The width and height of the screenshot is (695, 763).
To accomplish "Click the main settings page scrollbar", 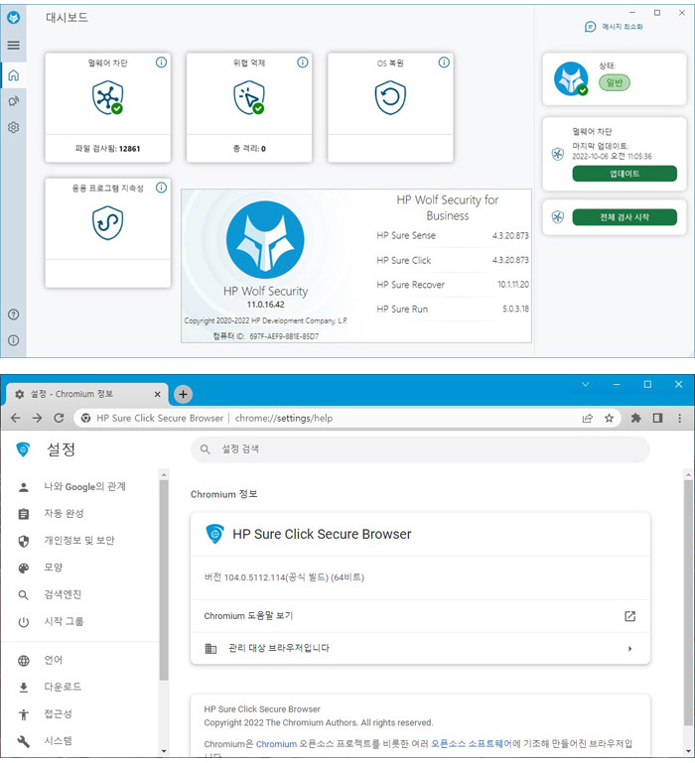I will 688,601.
